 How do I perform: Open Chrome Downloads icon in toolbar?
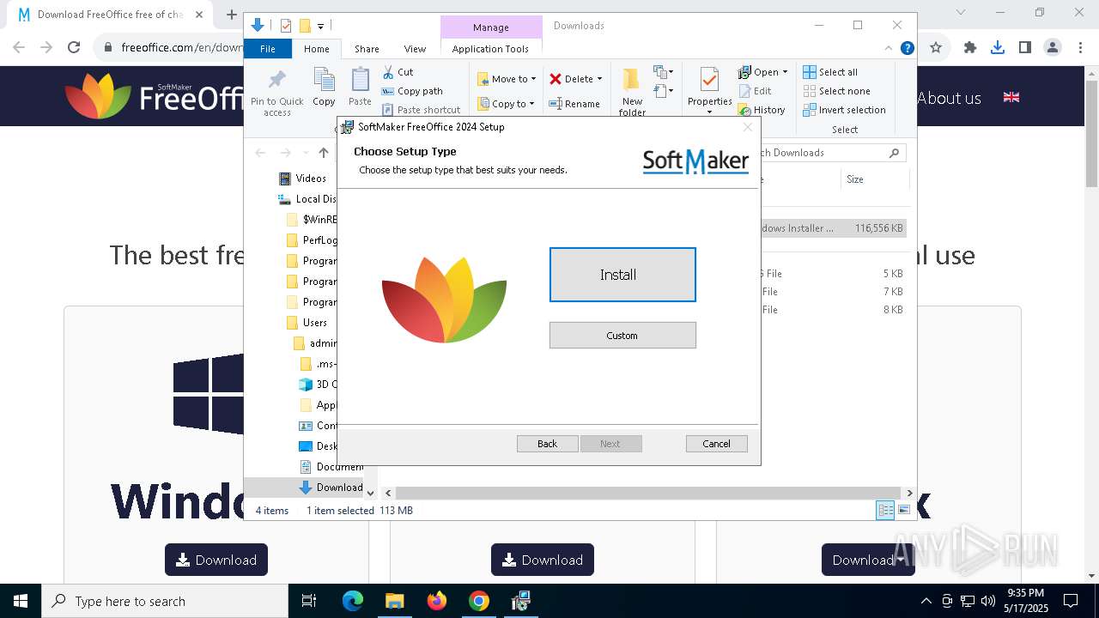coord(998,48)
